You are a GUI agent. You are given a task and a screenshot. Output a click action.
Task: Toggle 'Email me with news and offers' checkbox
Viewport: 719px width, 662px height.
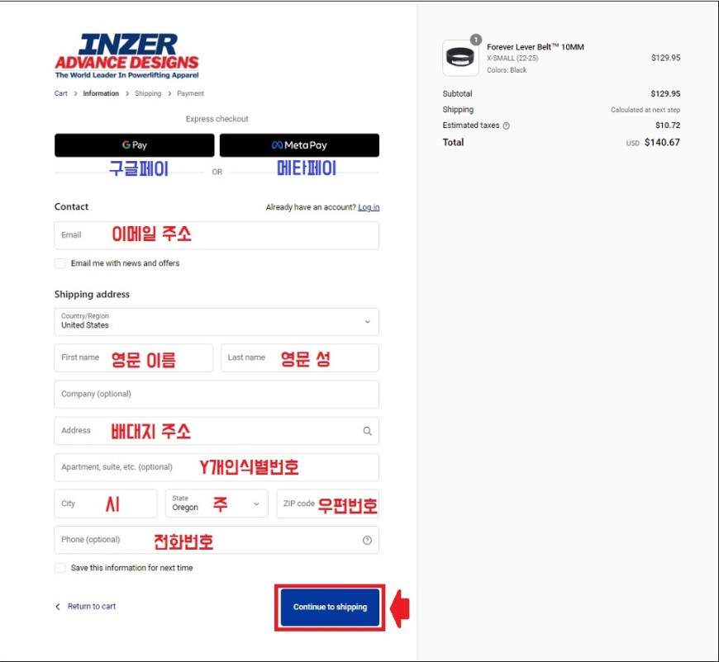[x=60, y=263]
